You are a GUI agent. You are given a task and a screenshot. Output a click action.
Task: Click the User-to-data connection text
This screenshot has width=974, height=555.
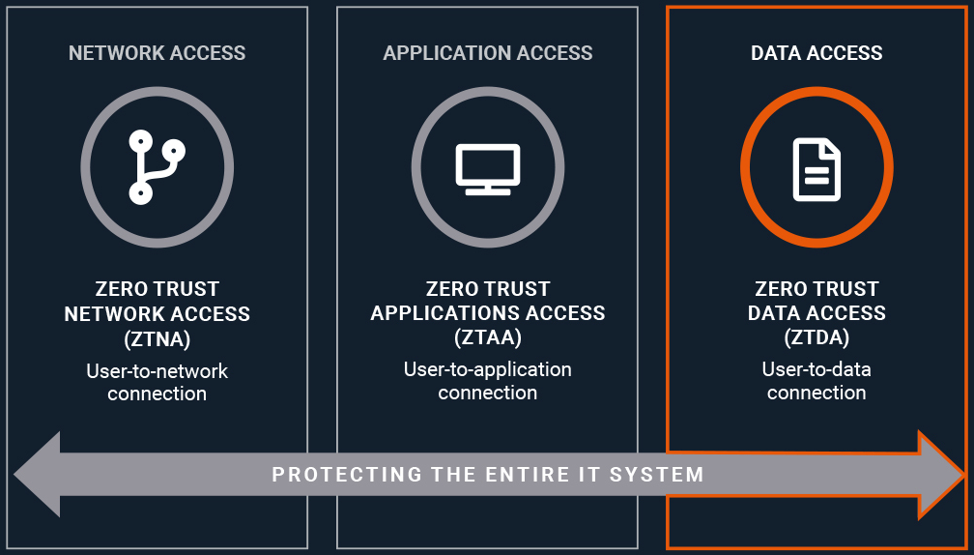(x=816, y=381)
